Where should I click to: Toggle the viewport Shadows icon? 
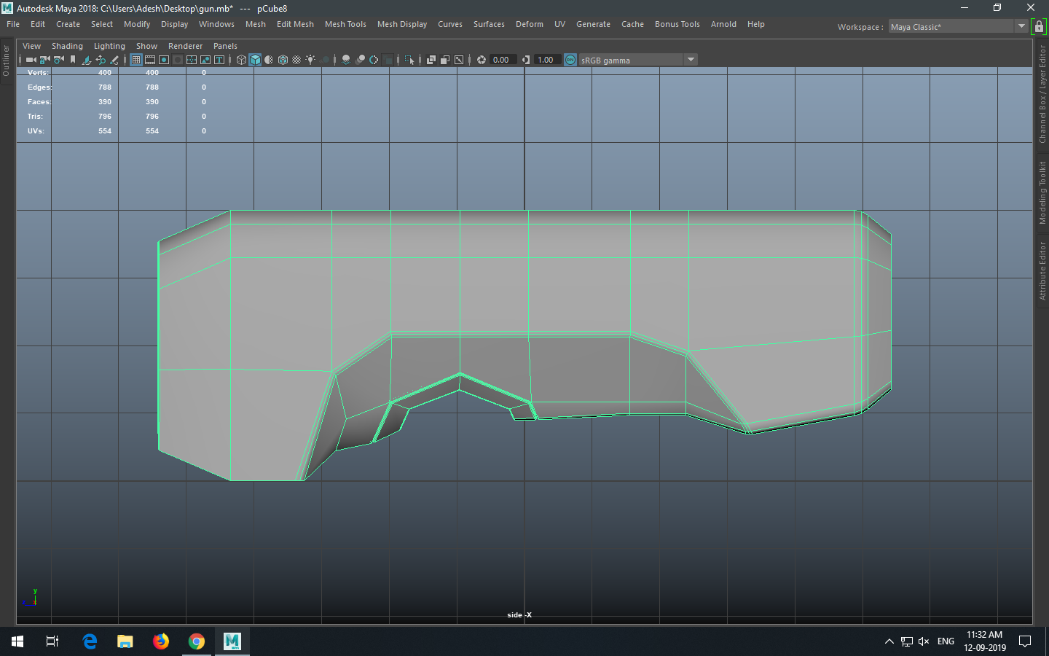coord(325,60)
